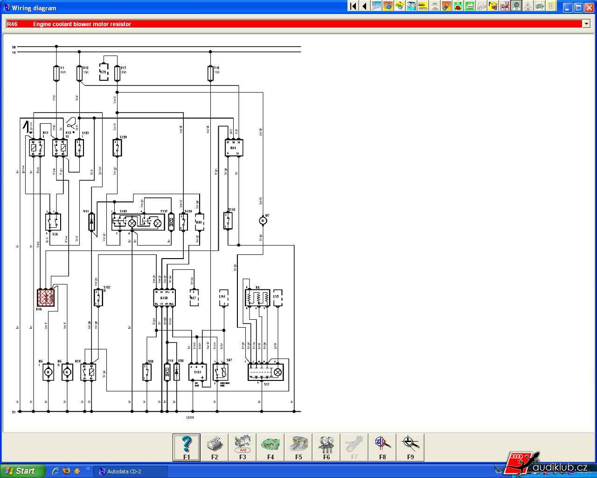
Task: Launch Firefox from quick launch bar
Action: (x=66, y=471)
